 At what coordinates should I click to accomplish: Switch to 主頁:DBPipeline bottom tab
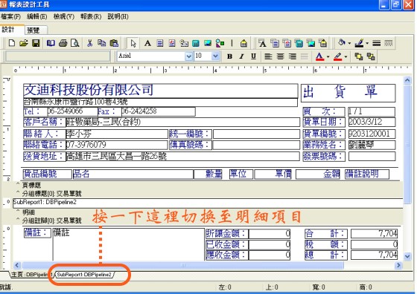(x=31, y=275)
